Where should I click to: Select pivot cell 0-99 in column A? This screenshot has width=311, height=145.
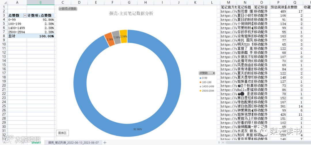[17, 20]
